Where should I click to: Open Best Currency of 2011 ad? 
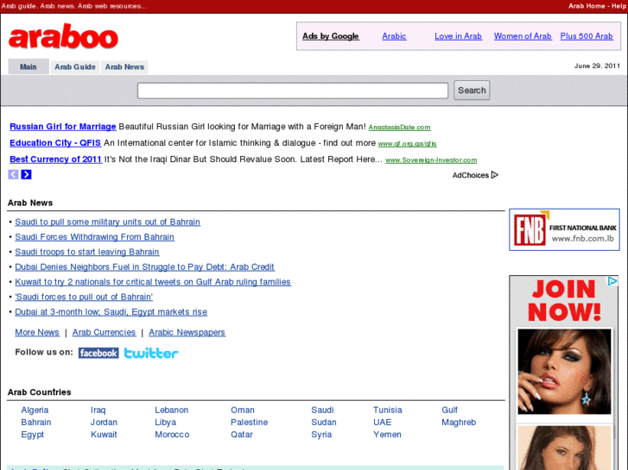pos(55,160)
